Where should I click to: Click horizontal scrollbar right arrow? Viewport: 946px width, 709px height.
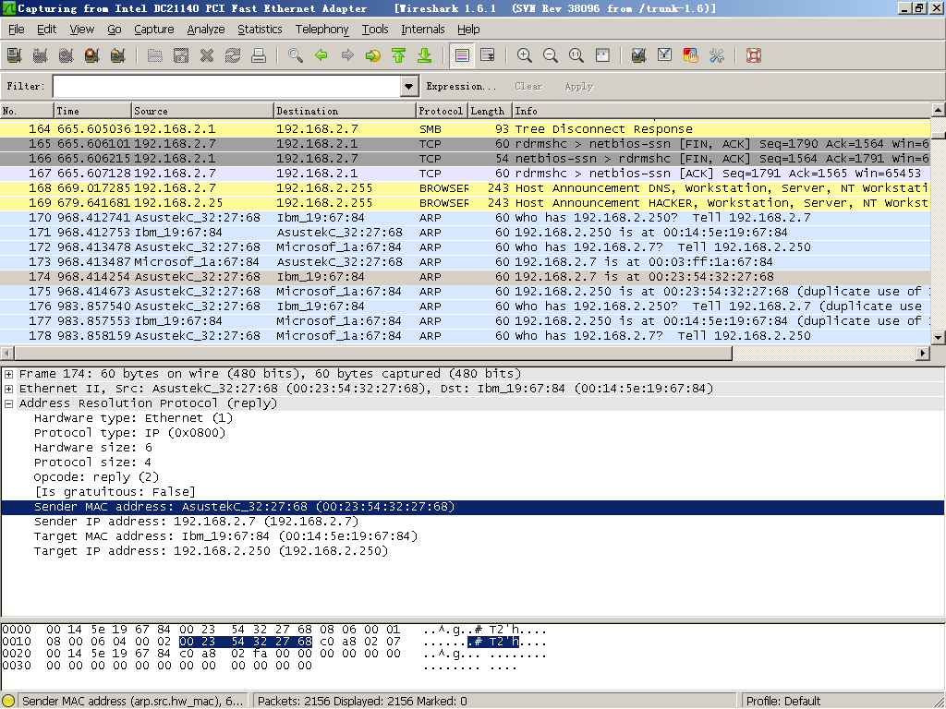coord(923,354)
